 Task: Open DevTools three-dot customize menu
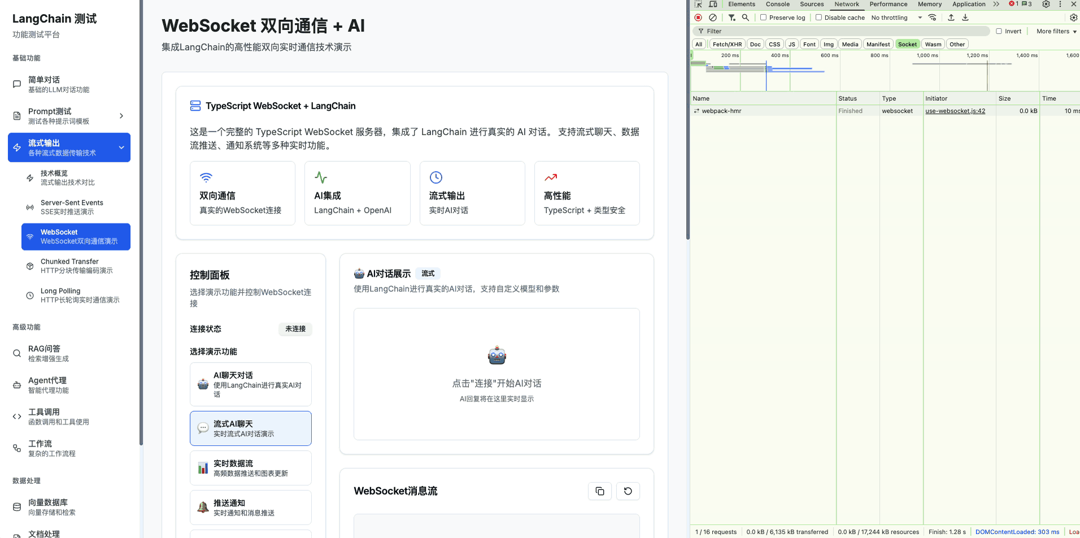click(x=1060, y=4)
